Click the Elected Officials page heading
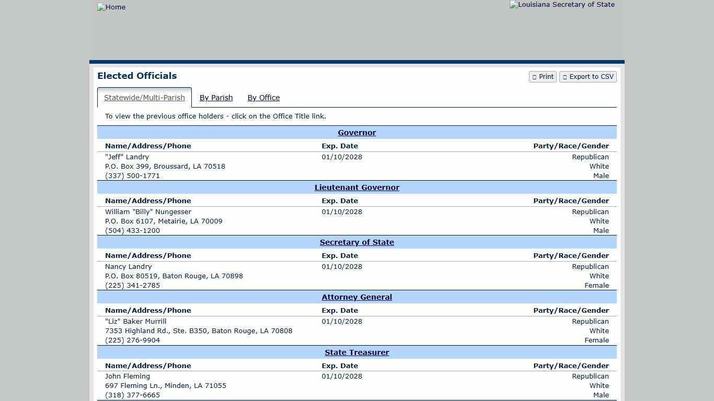The width and height of the screenshot is (714, 401). [137, 76]
